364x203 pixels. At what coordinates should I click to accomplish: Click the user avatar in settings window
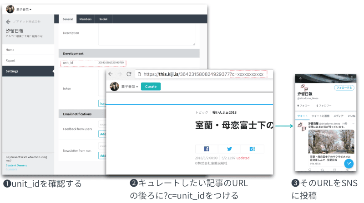click(x=10, y=9)
